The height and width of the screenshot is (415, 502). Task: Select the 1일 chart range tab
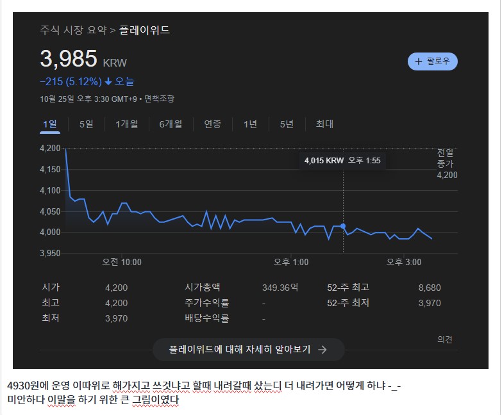[49, 124]
